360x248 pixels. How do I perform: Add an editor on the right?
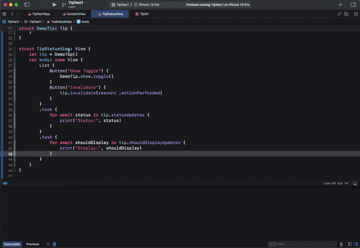pyautogui.click(x=356, y=14)
